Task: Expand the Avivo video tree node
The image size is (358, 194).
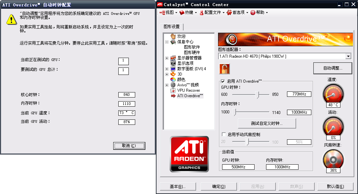Action: [x=167, y=85]
